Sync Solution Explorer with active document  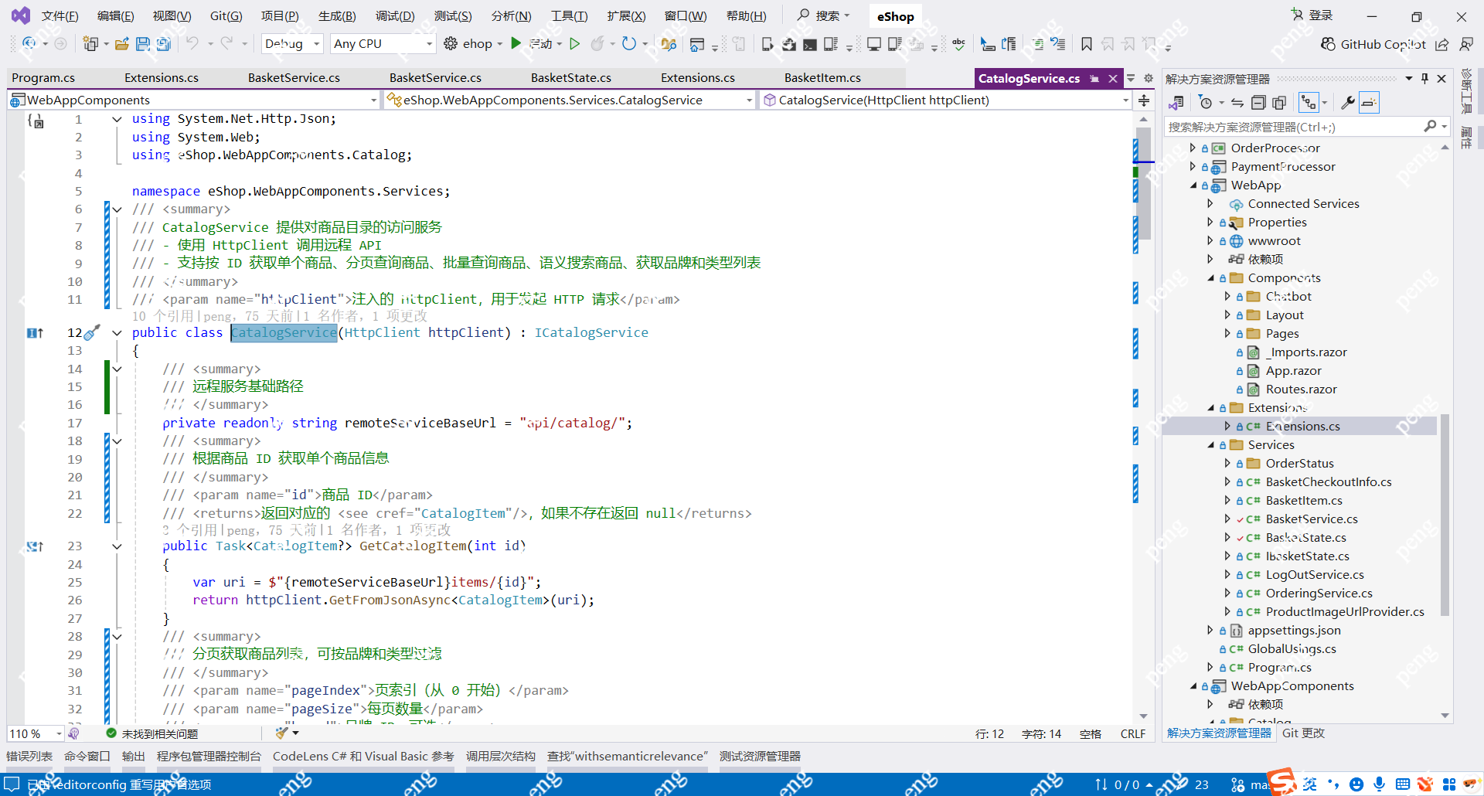(x=1237, y=102)
